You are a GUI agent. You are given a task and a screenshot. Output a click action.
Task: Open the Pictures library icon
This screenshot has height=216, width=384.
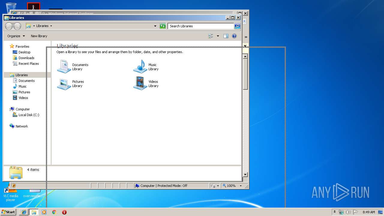64,84
